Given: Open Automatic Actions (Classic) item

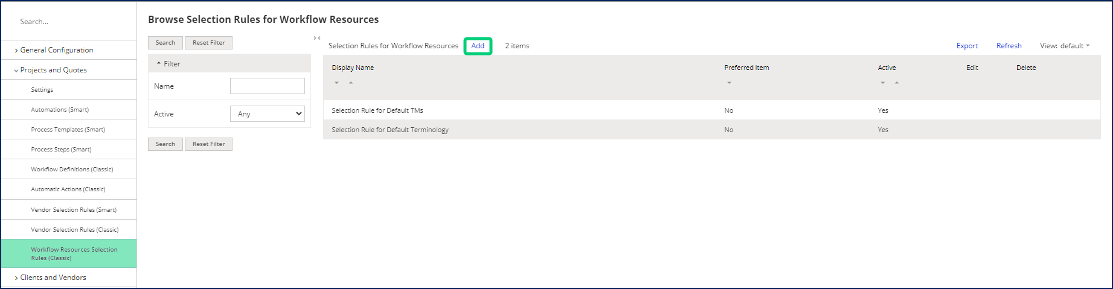Looking at the screenshot, I should click(68, 189).
